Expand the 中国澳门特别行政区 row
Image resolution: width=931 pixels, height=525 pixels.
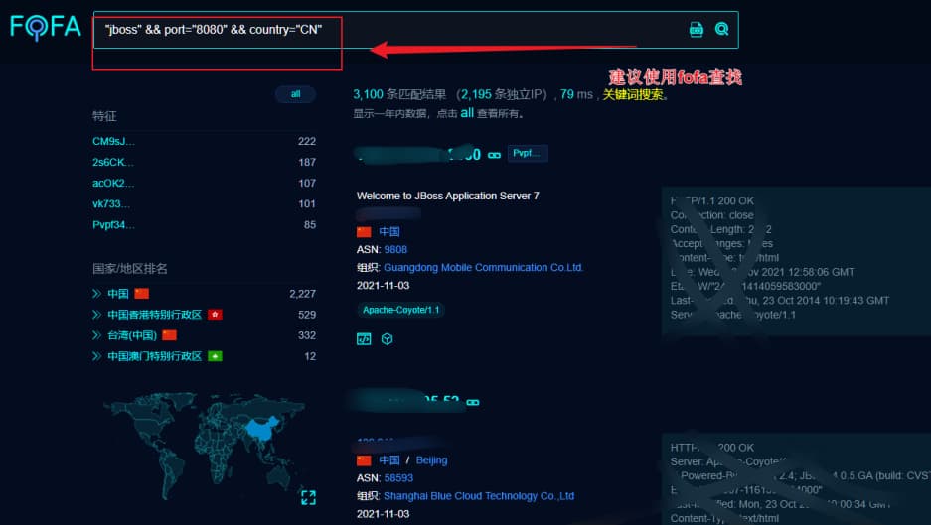click(96, 356)
